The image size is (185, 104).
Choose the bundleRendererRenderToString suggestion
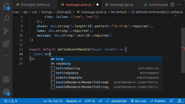pyautogui.click(x=106, y=87)
